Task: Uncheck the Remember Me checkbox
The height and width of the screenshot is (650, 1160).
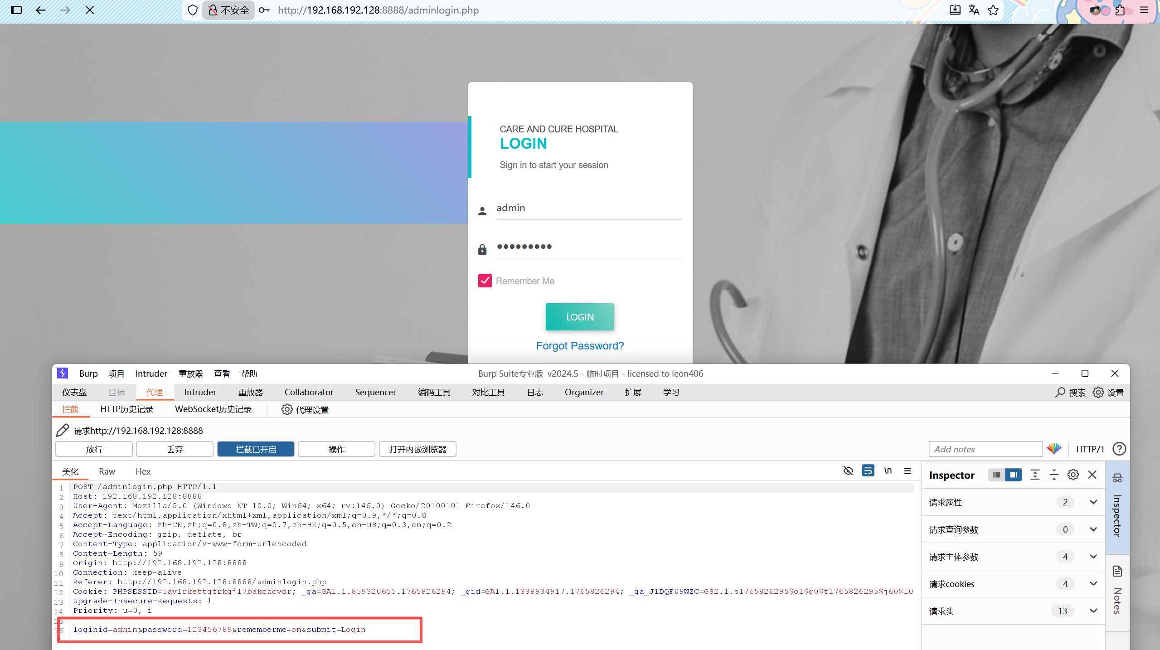Action: point(485,281)
